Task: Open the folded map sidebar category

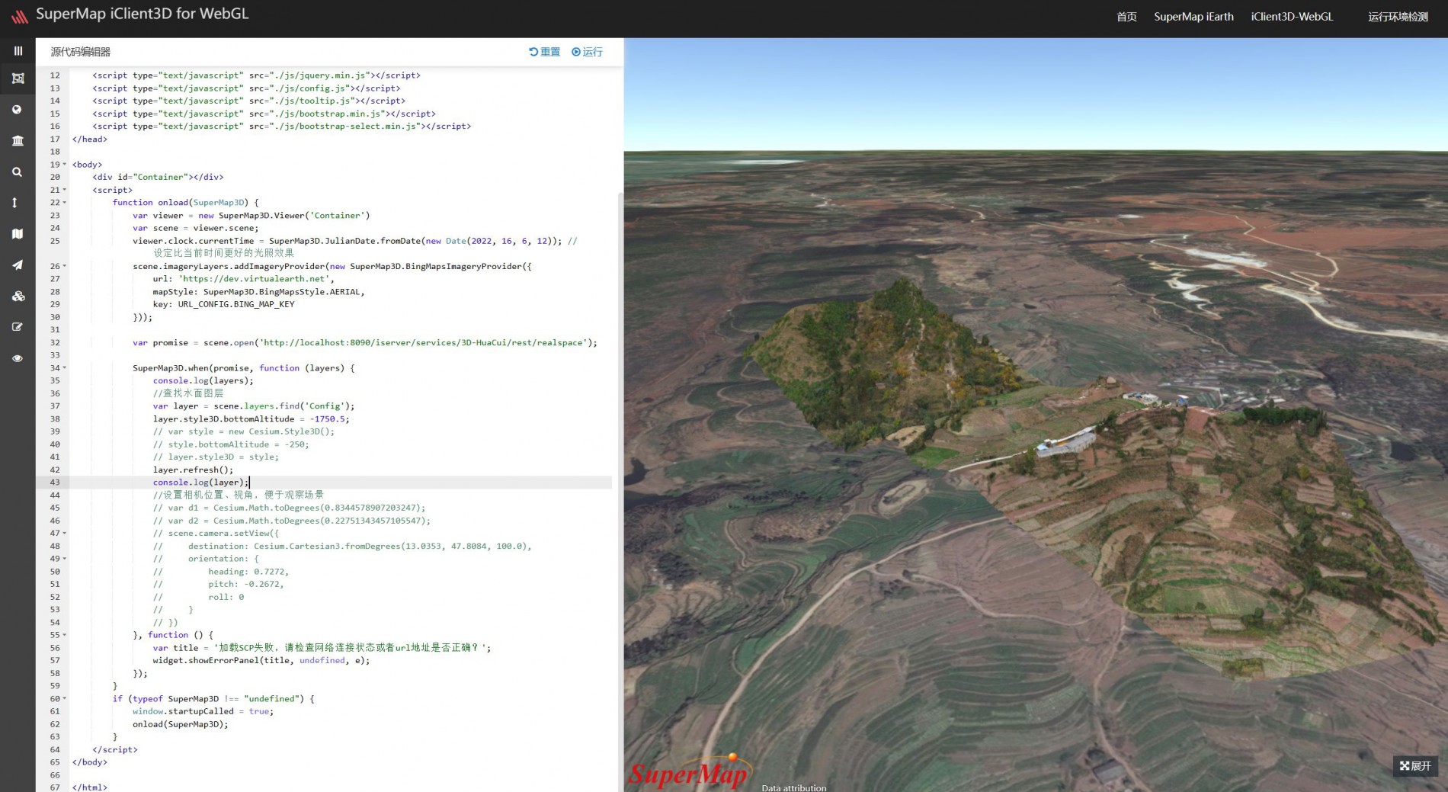Action: click(18, 234)
